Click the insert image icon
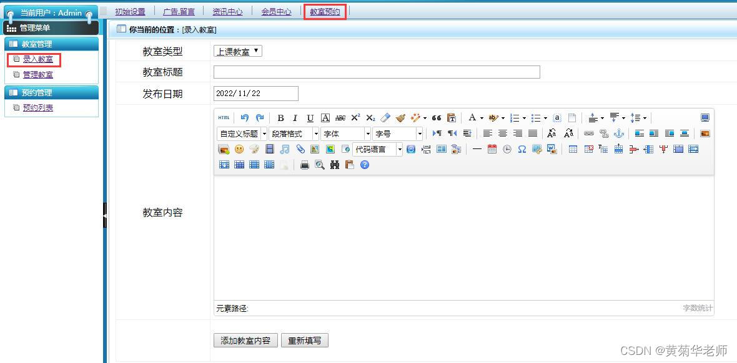The height and width of the screenshot is (363, 737). [x=223, y=149]
